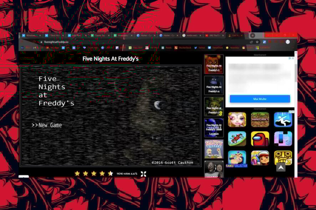Click the Five Nights At Freddy's page heading
Viewport: 316px width, 210px height.
111,59
